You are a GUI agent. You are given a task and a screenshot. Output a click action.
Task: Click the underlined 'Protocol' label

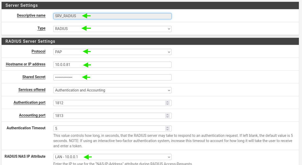[38, 52]
